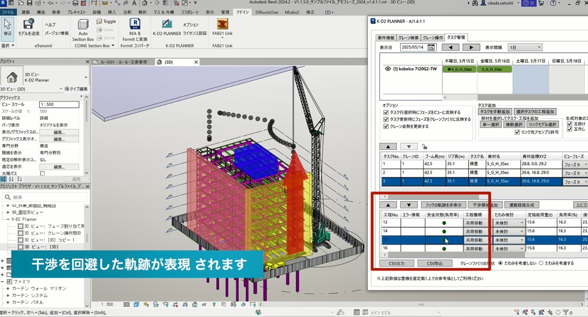Switch to the 案件情報 tab

(386, 38)
